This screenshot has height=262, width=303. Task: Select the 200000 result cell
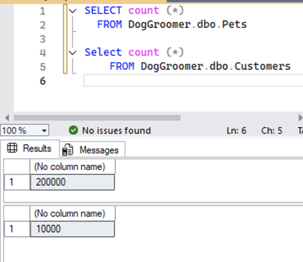(72, 182)
